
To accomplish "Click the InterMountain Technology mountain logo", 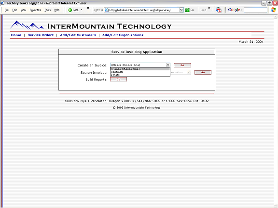I will [27, 25].
